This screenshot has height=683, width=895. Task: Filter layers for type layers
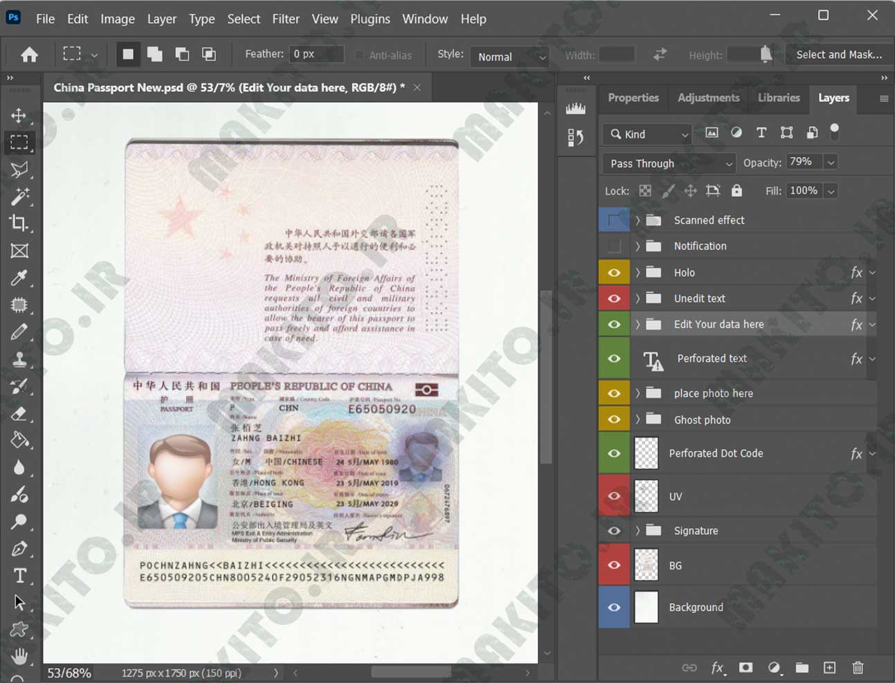click(x=761, y=133)
